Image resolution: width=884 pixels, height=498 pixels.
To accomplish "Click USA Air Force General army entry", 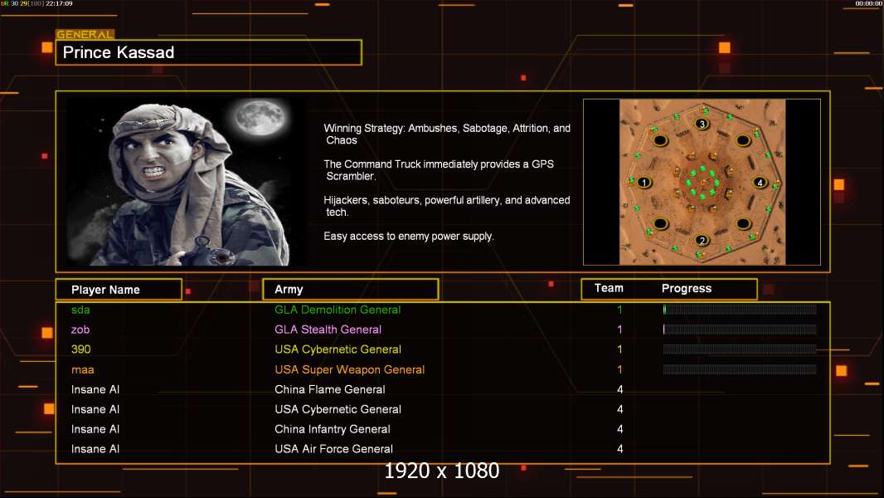I will (333, 449).
